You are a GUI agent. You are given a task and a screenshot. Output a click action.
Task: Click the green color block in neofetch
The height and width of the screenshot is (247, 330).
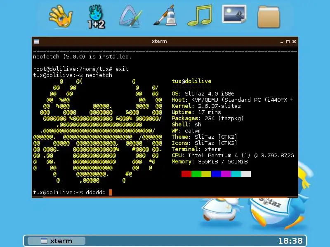click(x=196, y=174)
